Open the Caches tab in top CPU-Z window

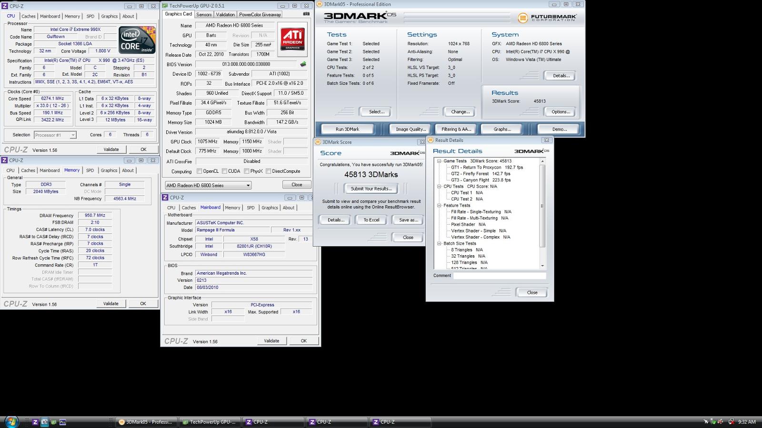click(x=29, y=16)
